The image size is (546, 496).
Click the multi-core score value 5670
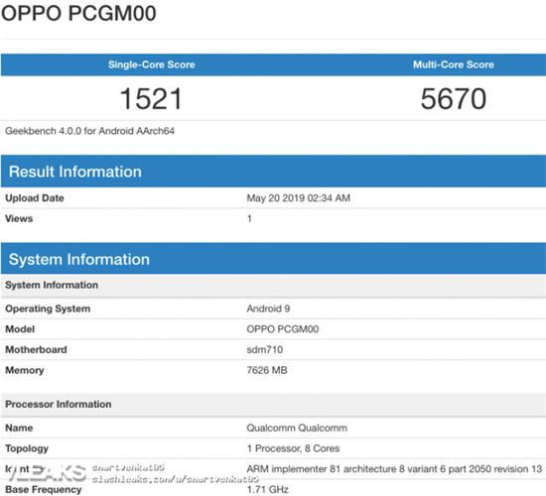click(454, 99)
